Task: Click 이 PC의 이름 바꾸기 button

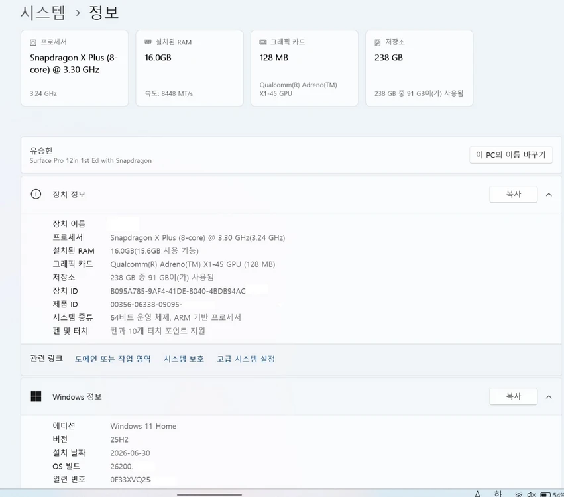Action: coord(511,155)
